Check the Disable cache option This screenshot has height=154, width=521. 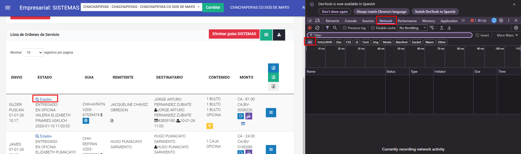pos(373,28)
